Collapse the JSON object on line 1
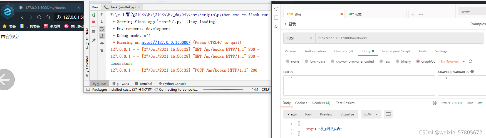The image size is (486, 138). (x=299, y=124)
